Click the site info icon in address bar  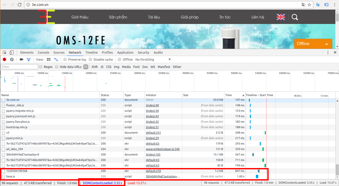pos(28,5)
